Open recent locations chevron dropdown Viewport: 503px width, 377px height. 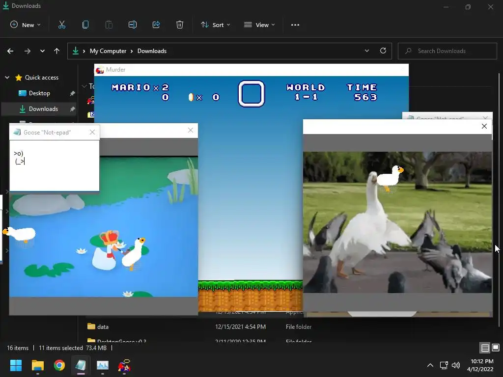click(42, 51)
